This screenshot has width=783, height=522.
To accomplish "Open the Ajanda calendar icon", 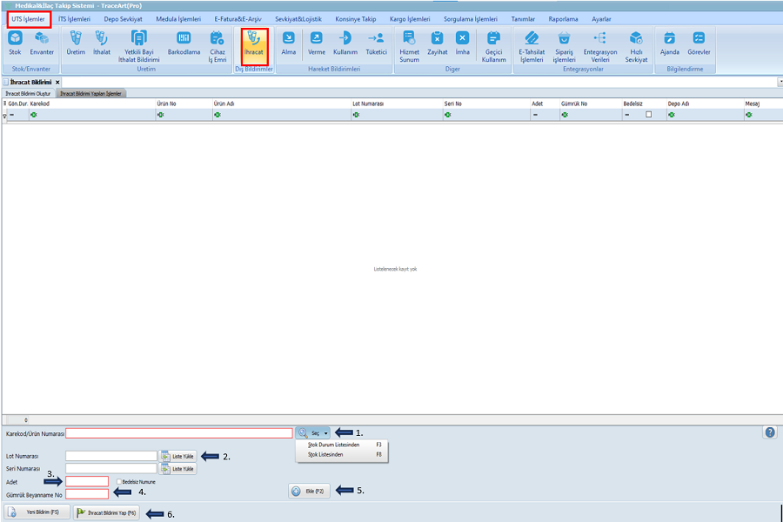I will 669,43.
